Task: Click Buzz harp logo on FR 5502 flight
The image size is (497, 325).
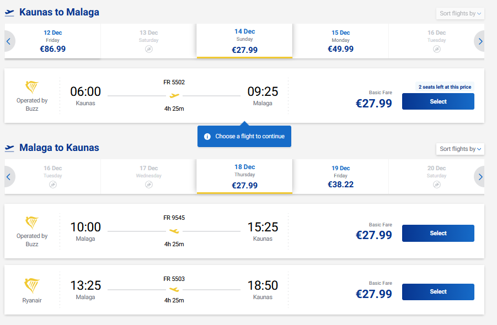Action: tap(32, 87)
